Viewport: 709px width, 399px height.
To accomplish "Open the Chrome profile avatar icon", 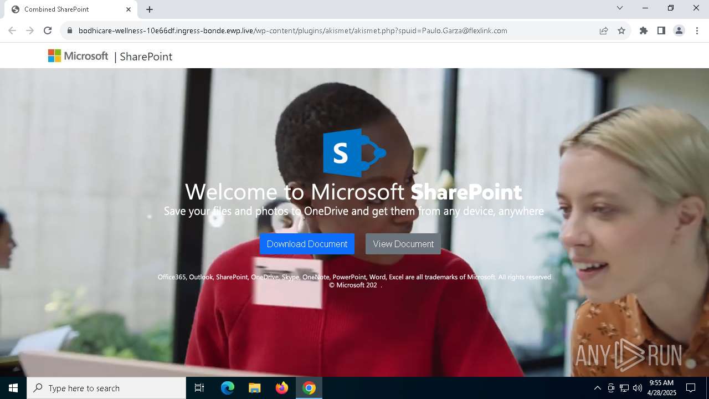I will pyautogui.click(x=679, y=30).
